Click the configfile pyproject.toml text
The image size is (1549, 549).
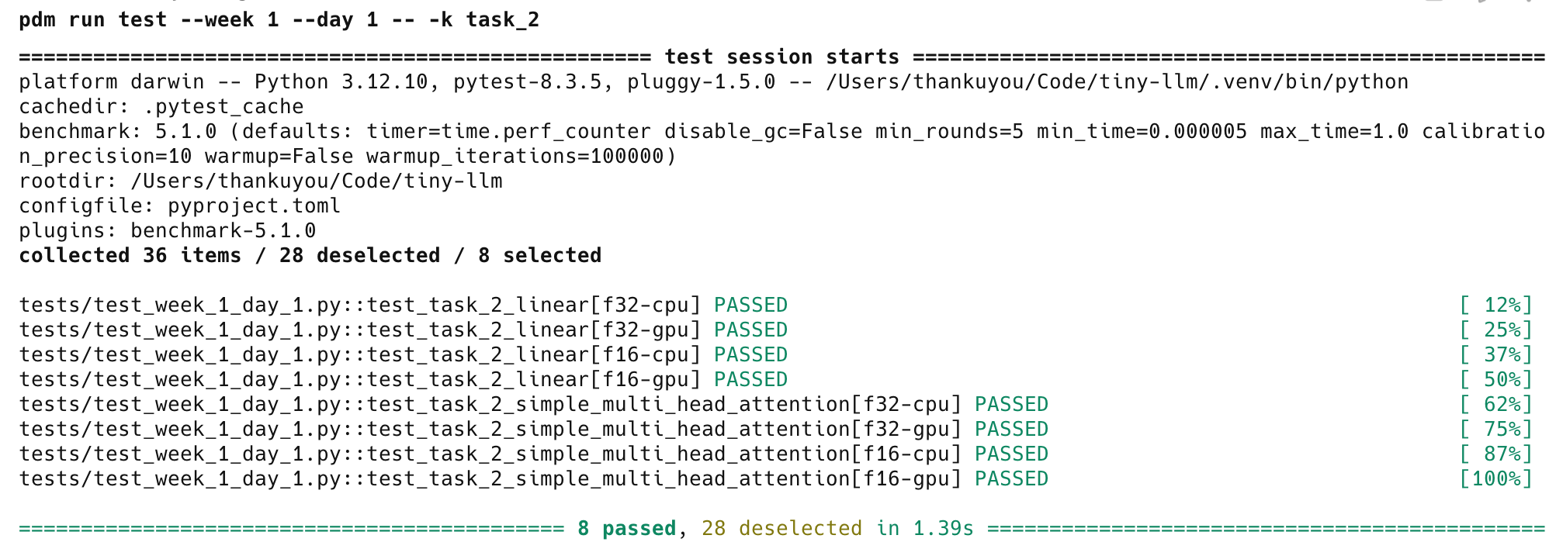pyautogui.click(x=180, y=205)
